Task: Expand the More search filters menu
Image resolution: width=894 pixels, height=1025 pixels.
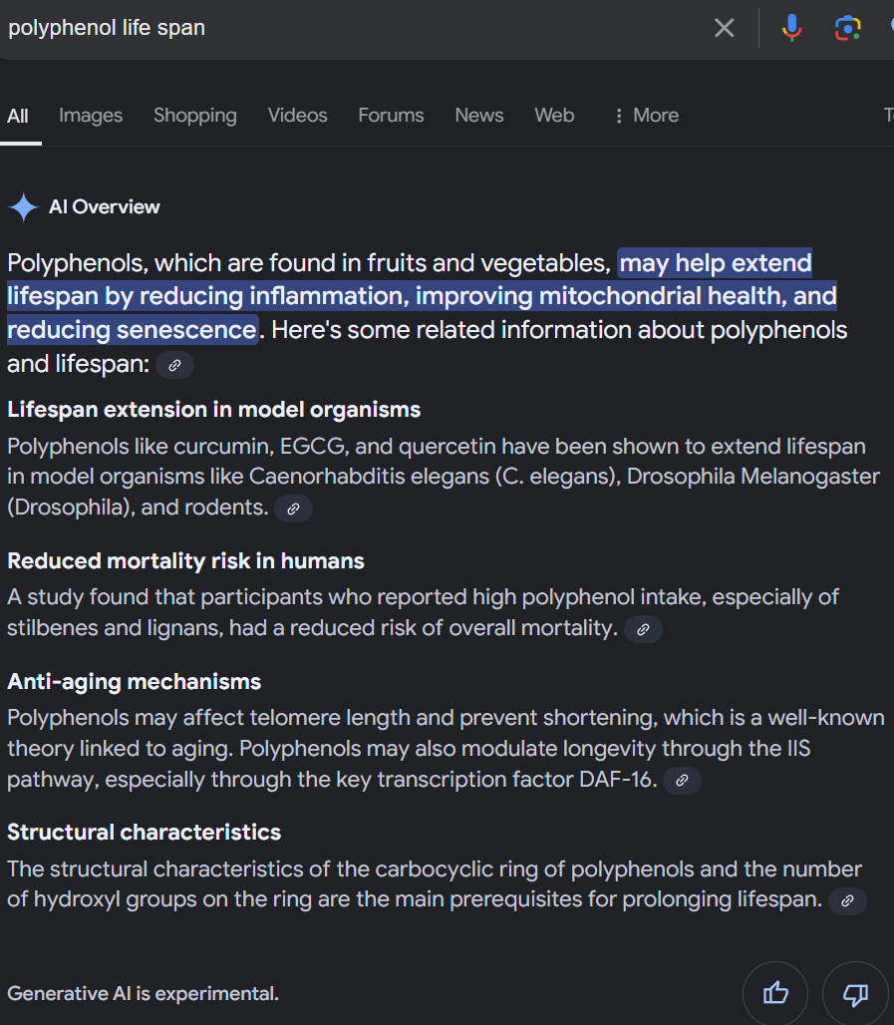Action: pos(646,116)
